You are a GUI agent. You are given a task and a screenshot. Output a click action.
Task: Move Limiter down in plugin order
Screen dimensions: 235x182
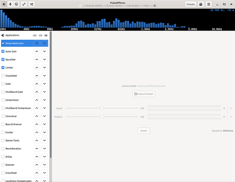pyautogui.click(x=44, y=68)
